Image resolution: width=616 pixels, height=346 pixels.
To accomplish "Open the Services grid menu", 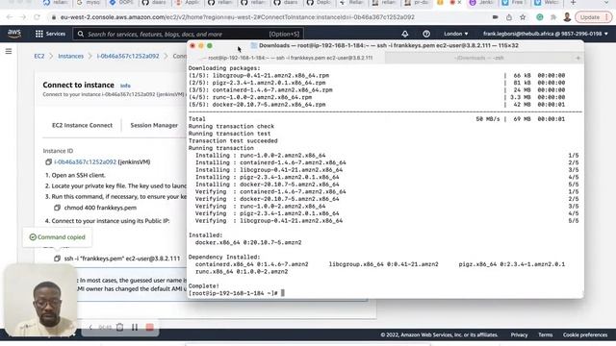I will [50, 35].
